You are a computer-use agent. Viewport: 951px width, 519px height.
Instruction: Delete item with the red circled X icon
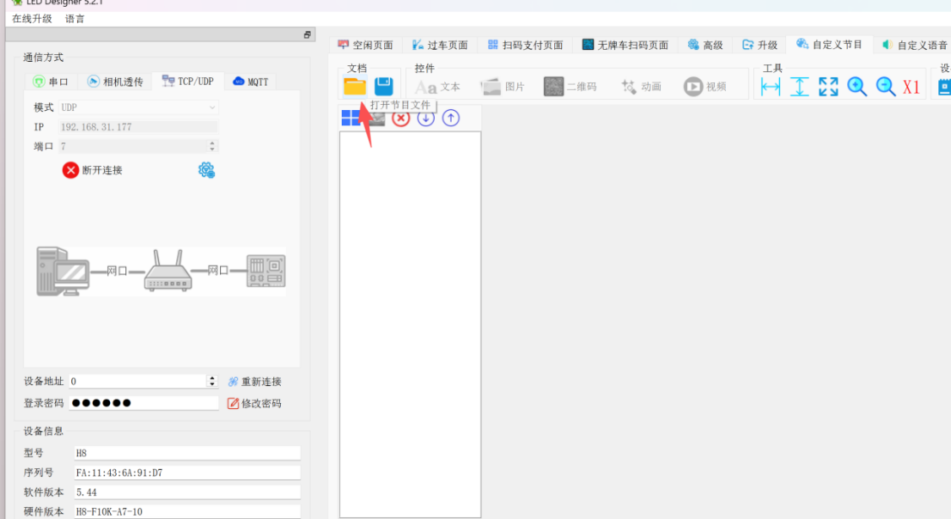click(x=401, y=119)
